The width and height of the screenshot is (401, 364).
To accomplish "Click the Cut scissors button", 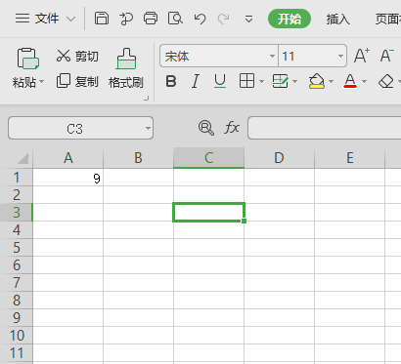I will point(77,56).
